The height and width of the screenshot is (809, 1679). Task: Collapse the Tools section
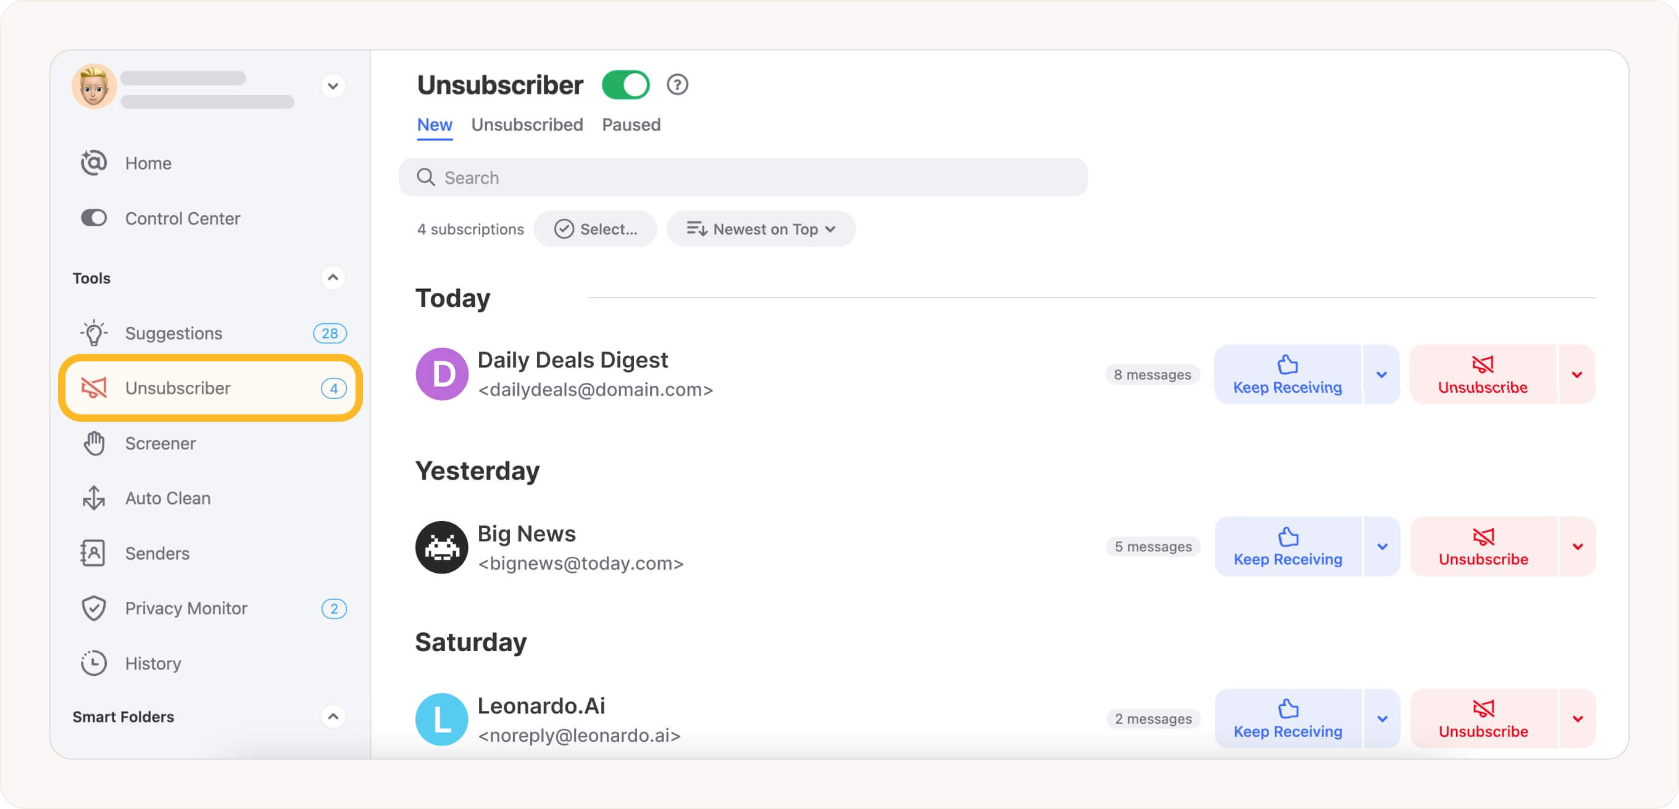coord(333,278)
